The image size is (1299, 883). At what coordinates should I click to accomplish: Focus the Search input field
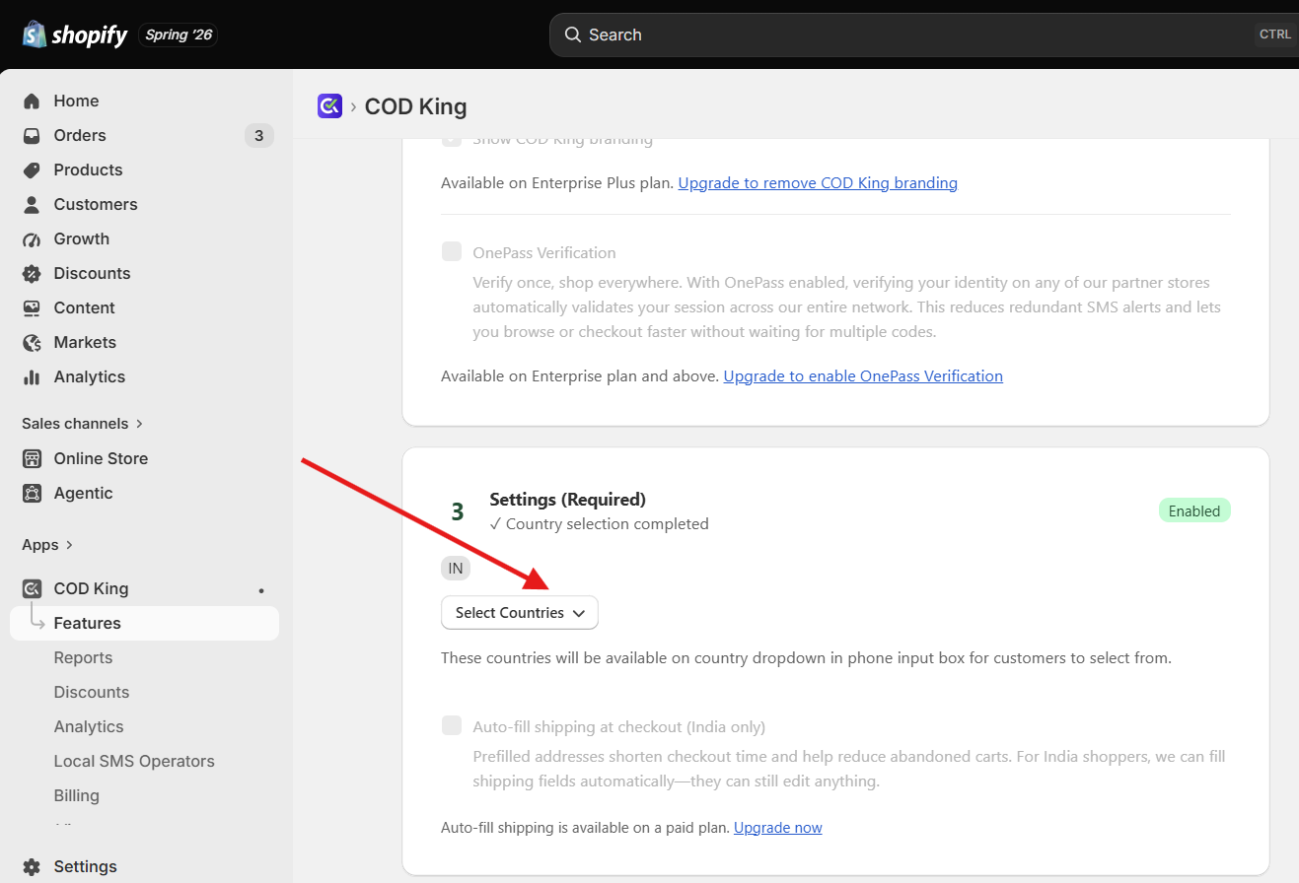(x=923, y=34)
